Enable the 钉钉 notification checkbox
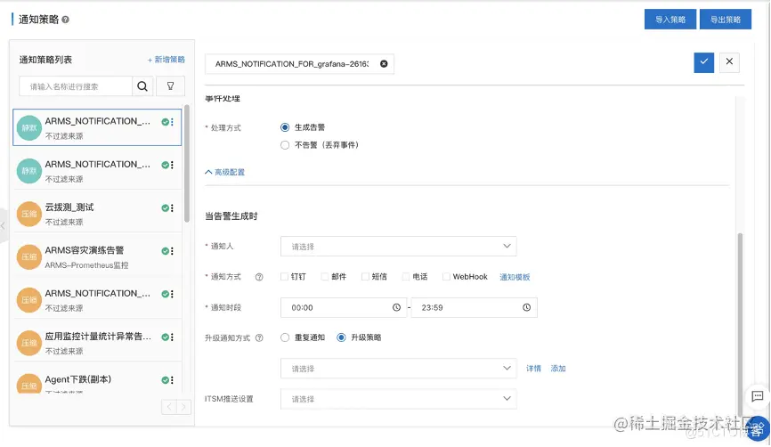The image size is (771, 447). point(284,277)
